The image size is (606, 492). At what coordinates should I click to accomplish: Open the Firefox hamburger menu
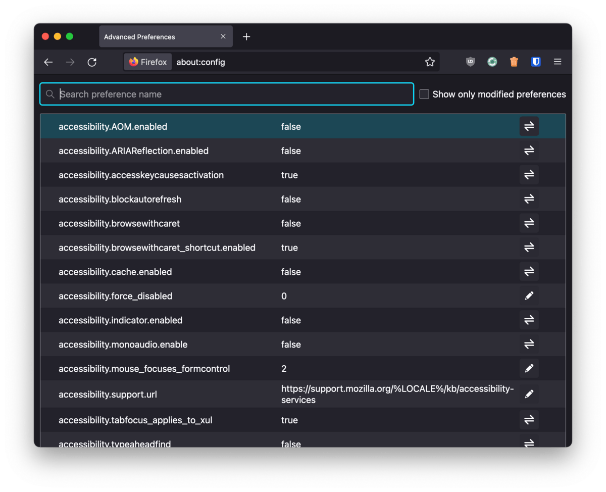(558, 62)
